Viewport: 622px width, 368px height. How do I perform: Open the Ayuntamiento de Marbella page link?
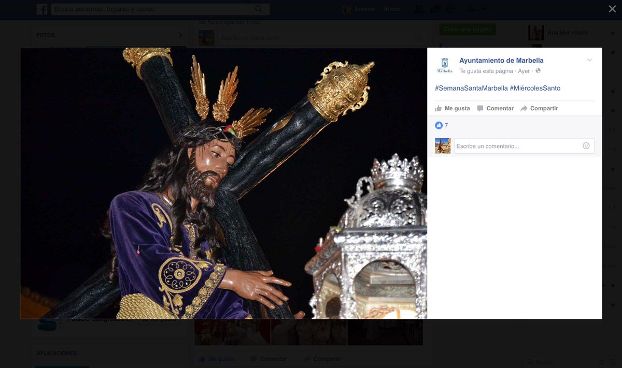tap(501, 61)
